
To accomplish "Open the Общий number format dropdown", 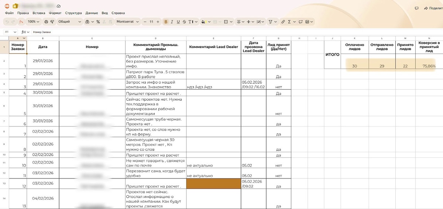I will 69,22.
